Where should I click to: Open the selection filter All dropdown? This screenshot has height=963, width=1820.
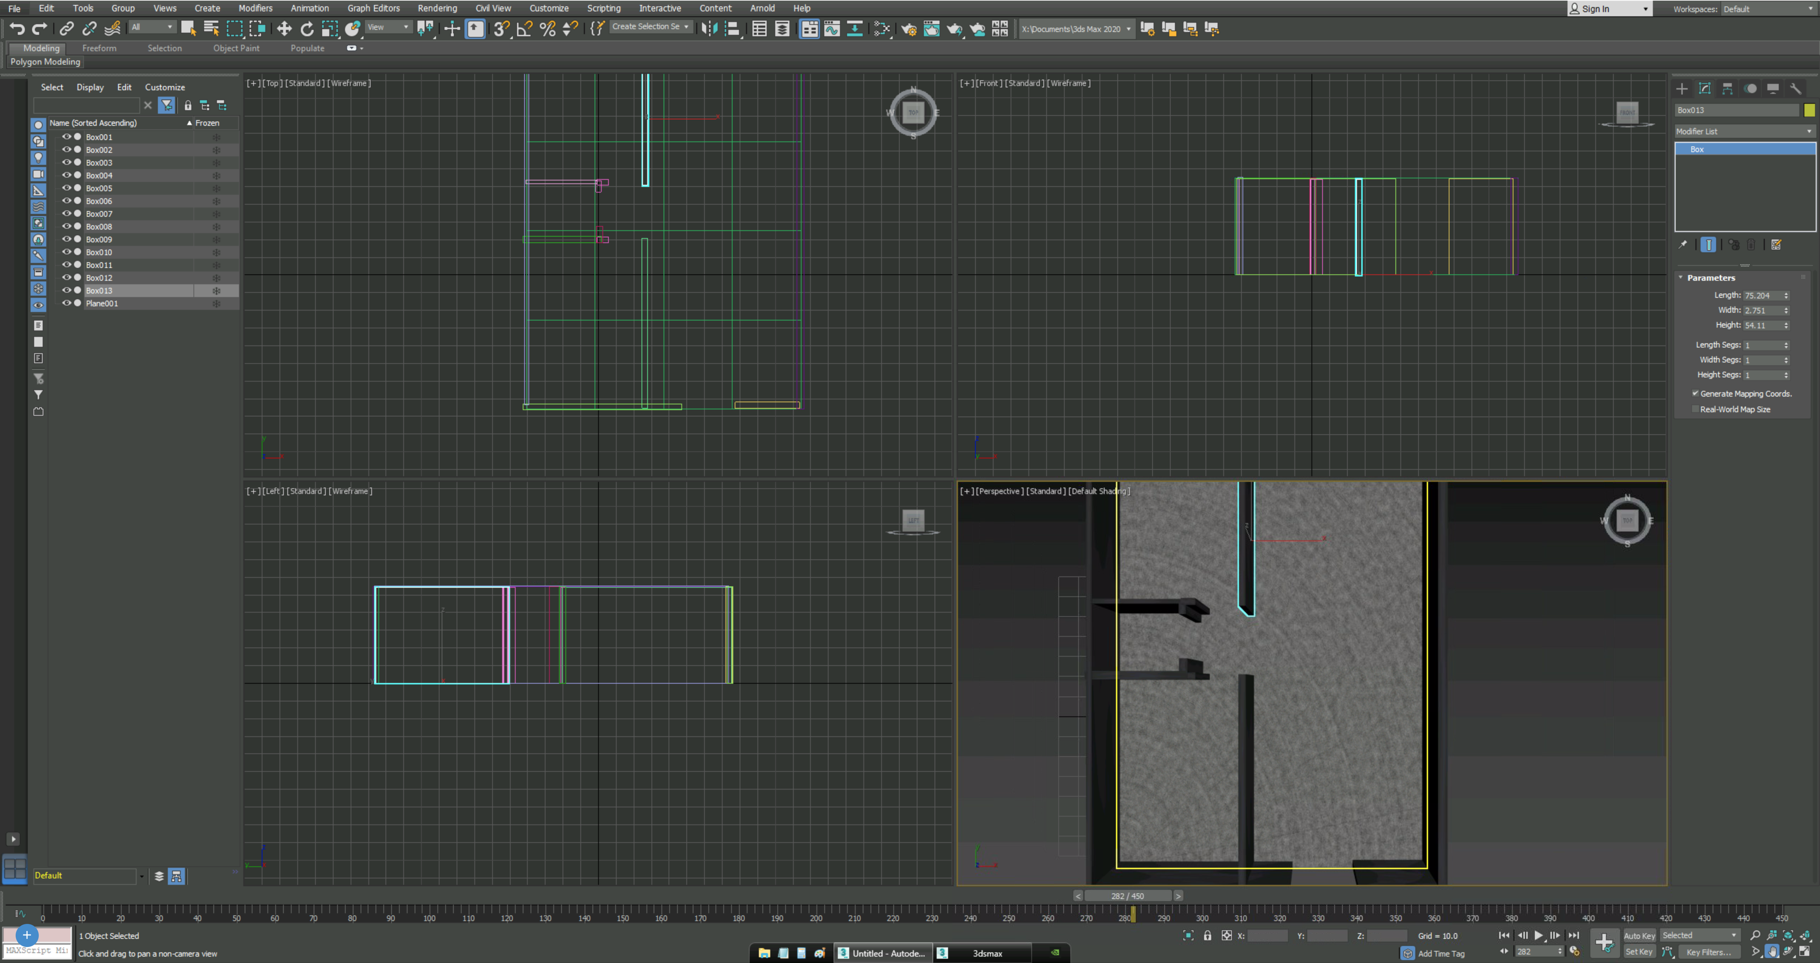coord(152,27)
